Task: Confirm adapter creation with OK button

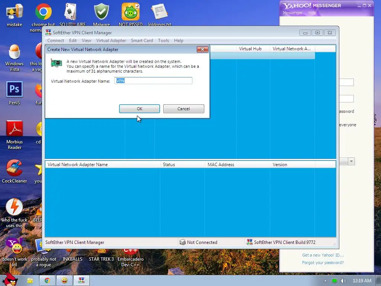Action: tap(140, 109)
